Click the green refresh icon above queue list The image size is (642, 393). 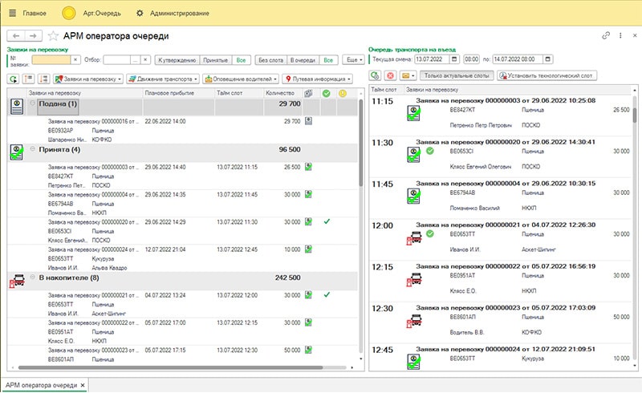tap(375, 75)
